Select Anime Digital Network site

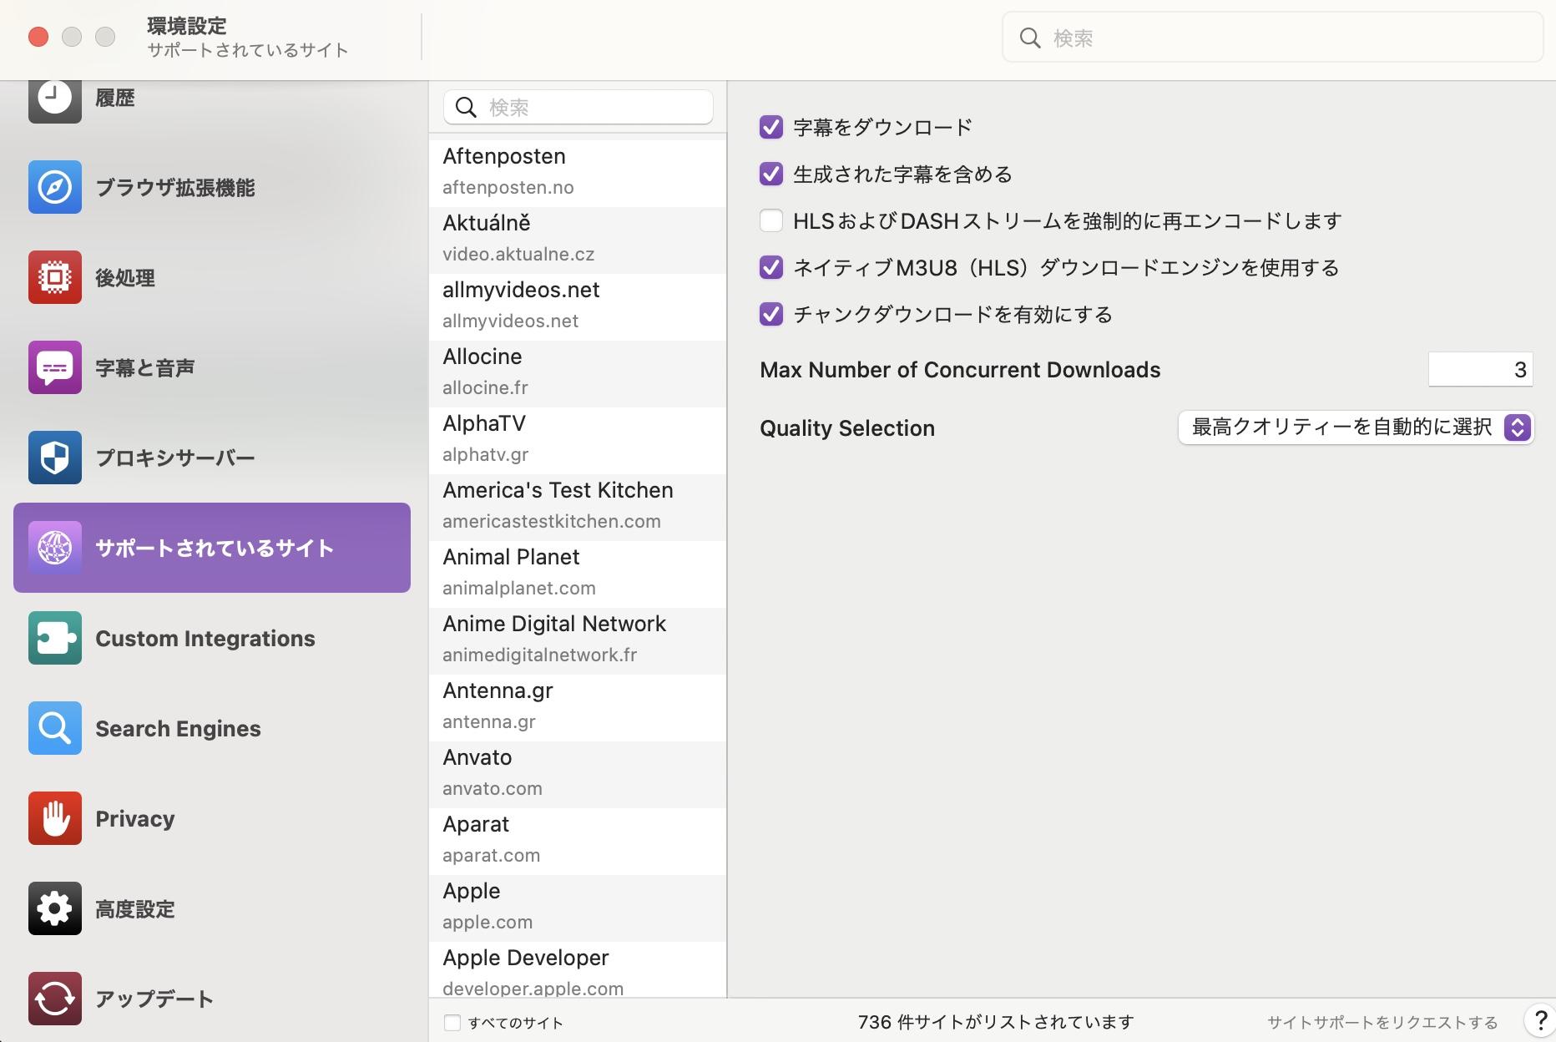click(x=578, y=641)
